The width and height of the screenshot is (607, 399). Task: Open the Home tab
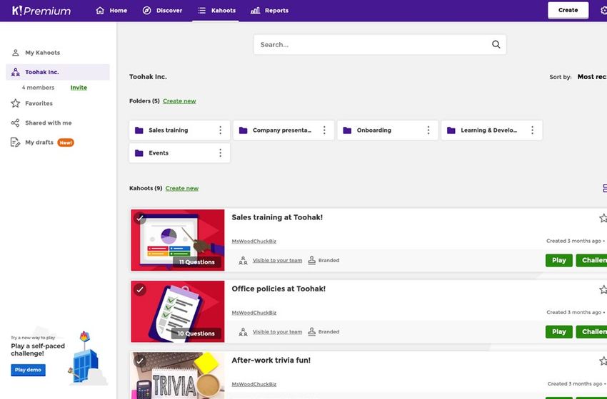111,11
